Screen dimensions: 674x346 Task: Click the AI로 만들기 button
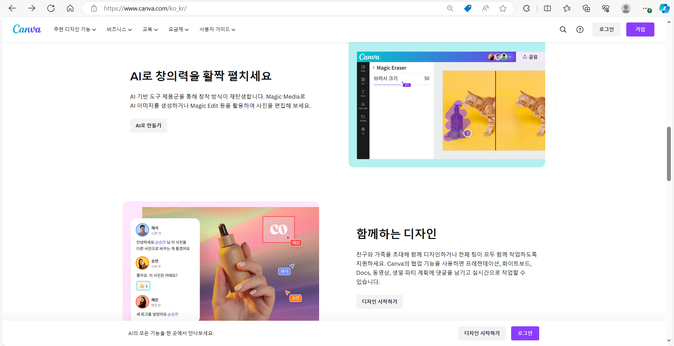[148, 126]
